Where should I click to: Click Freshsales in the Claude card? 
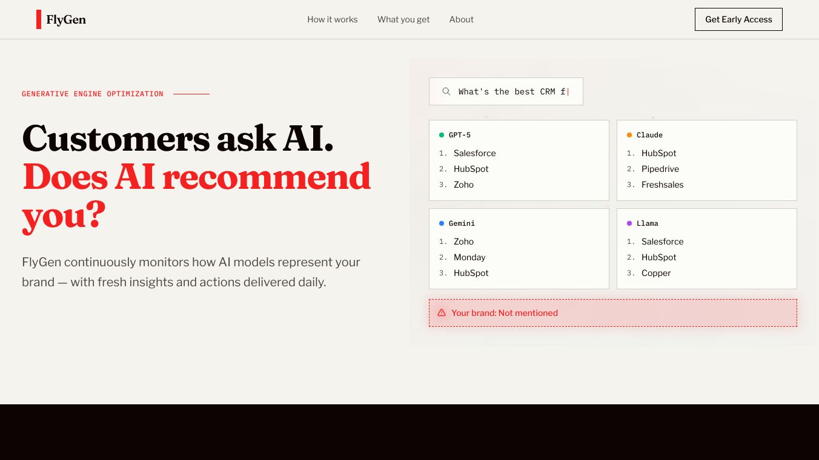(x=663, y=185)
